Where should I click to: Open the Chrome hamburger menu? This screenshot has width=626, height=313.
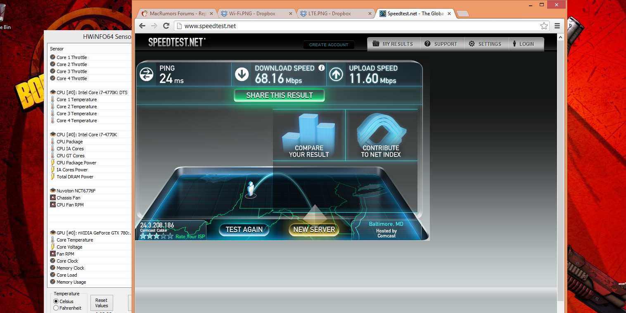[x=557, y=26]
